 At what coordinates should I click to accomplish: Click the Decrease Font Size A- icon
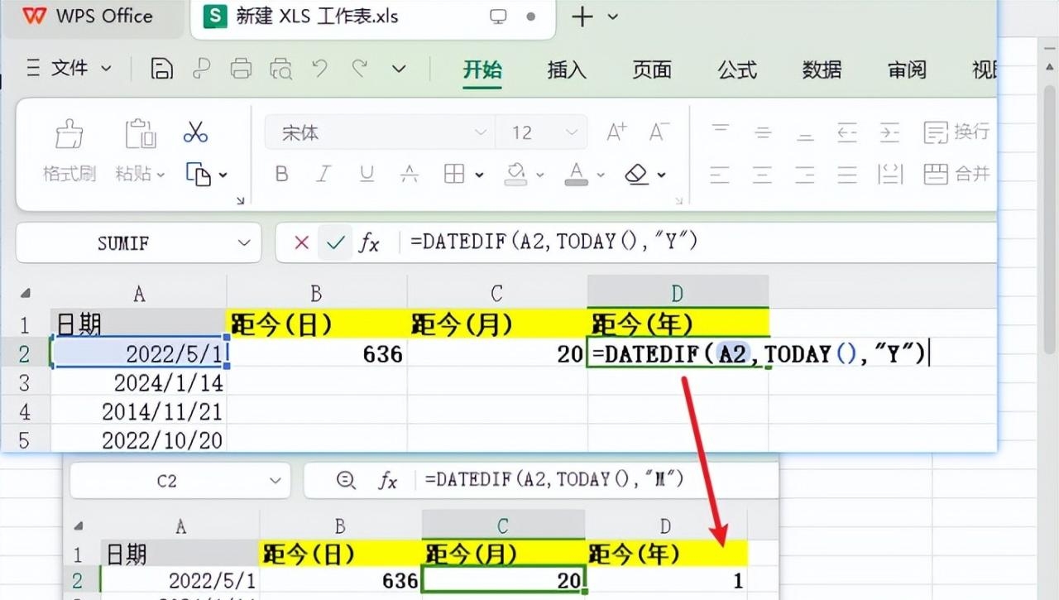[x=659, y=132]
